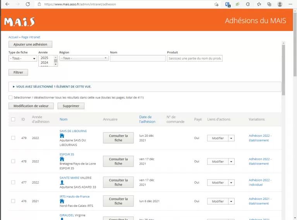Open the Type de fiche dropdown

point(22,58)
